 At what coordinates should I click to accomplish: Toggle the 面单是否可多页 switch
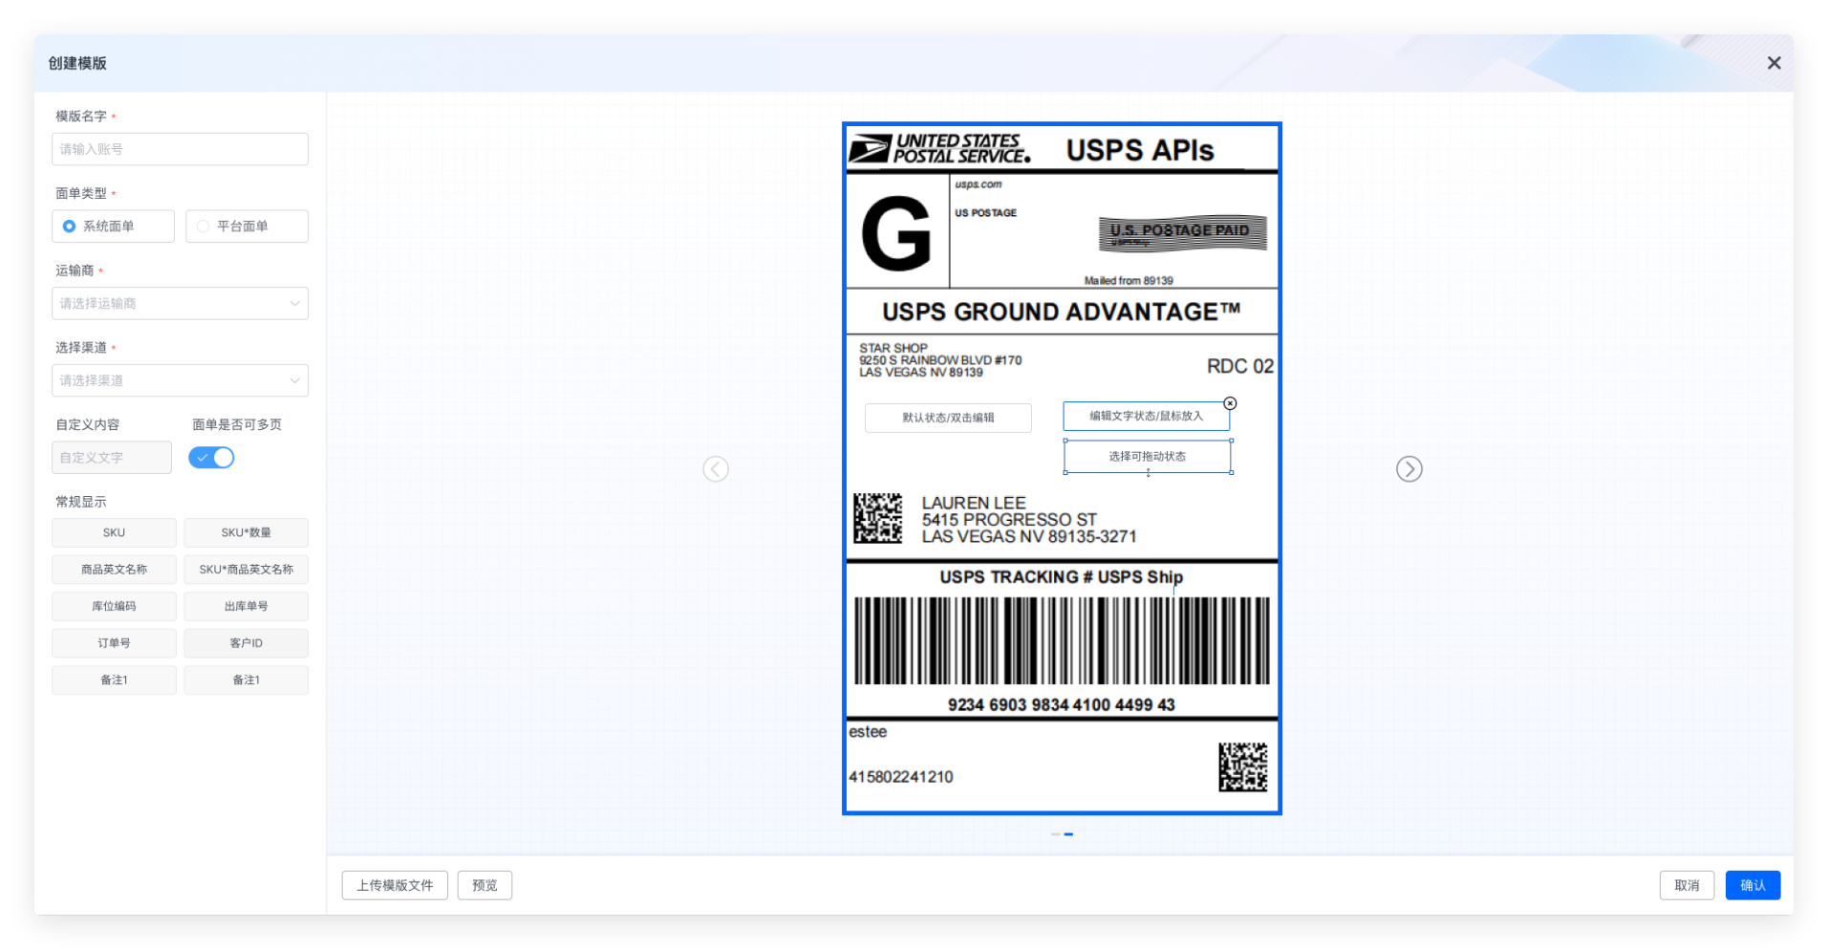coord(211,458)
